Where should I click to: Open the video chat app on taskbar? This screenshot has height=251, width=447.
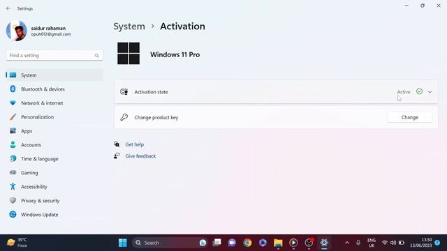coord(232,243)
